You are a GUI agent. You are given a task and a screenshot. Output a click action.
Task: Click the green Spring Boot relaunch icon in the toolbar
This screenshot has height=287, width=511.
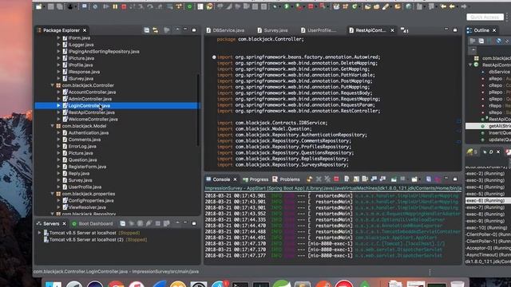(189, 6)
